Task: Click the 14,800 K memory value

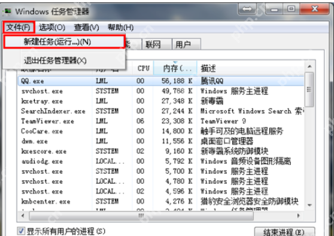Action: (x=177, y=131)
